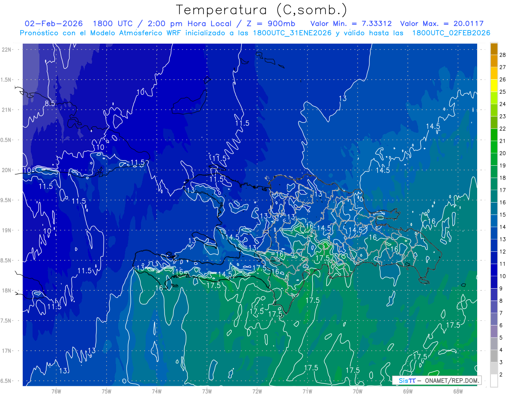Click the "68W" longitude axis label

click(458, 391)
